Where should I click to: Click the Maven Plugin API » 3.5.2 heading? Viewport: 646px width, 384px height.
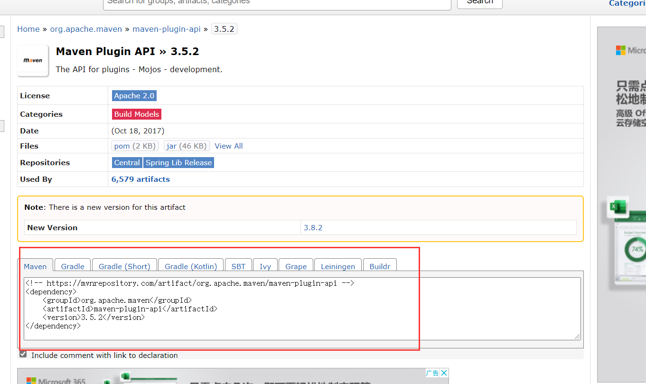(x=127, y=51)
